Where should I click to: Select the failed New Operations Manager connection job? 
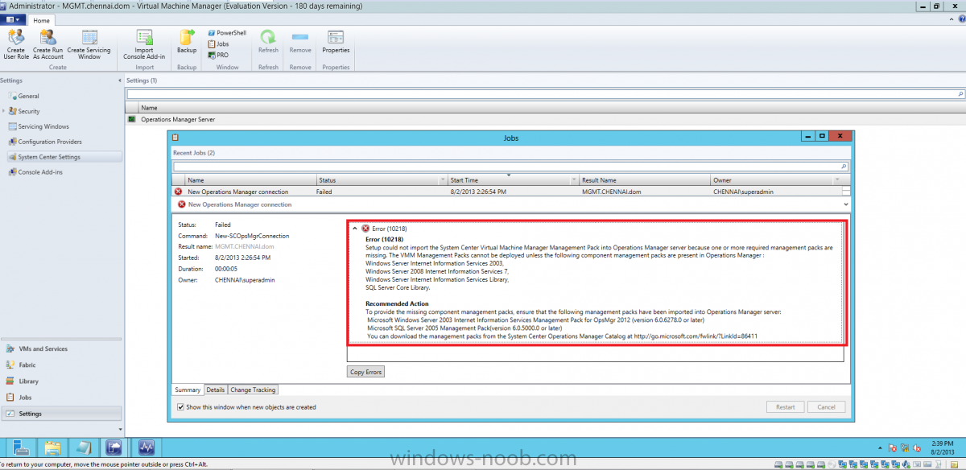(x=507, y=192)
